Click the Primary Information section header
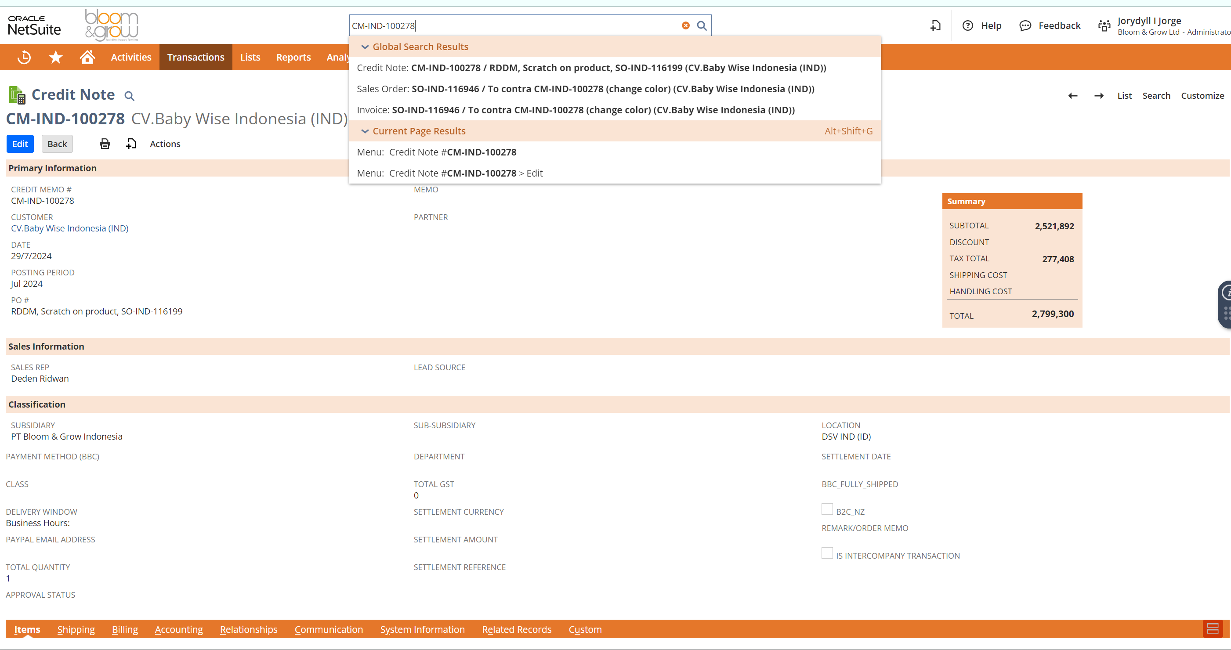Screen dimensions: 1231x650 (53, 168)
